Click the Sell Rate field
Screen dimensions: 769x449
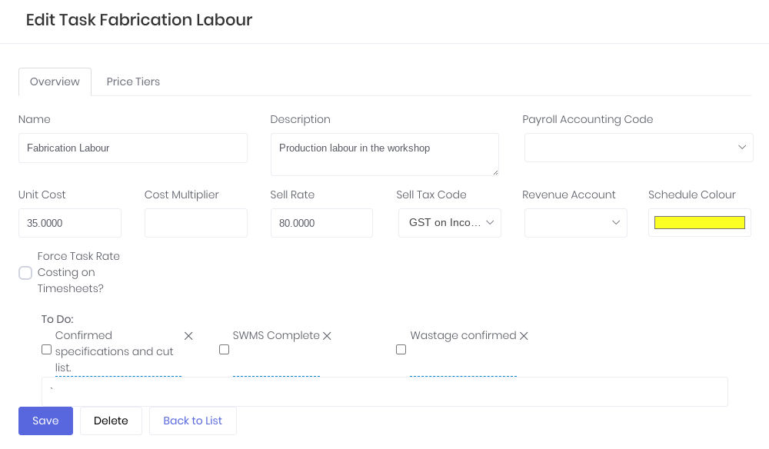click(321, 223)
